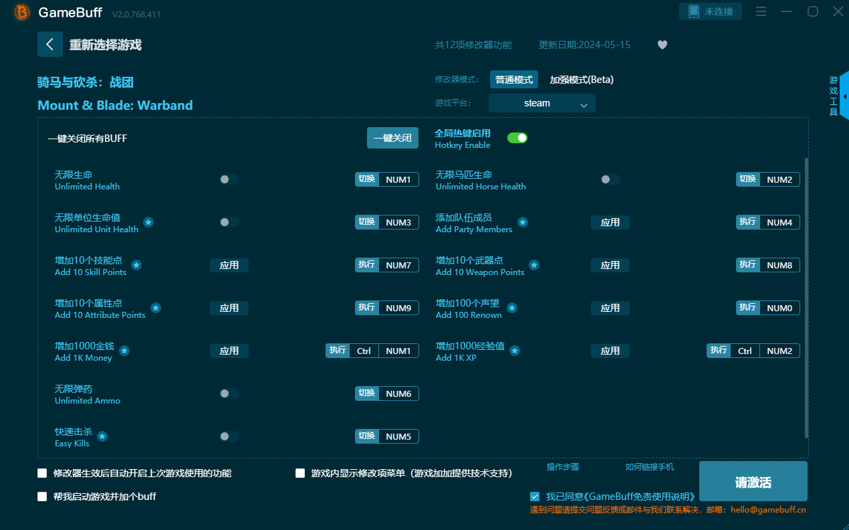Click star icon next to Add Party Members
This screenshot has width=849, height=530.
point(523,222)
